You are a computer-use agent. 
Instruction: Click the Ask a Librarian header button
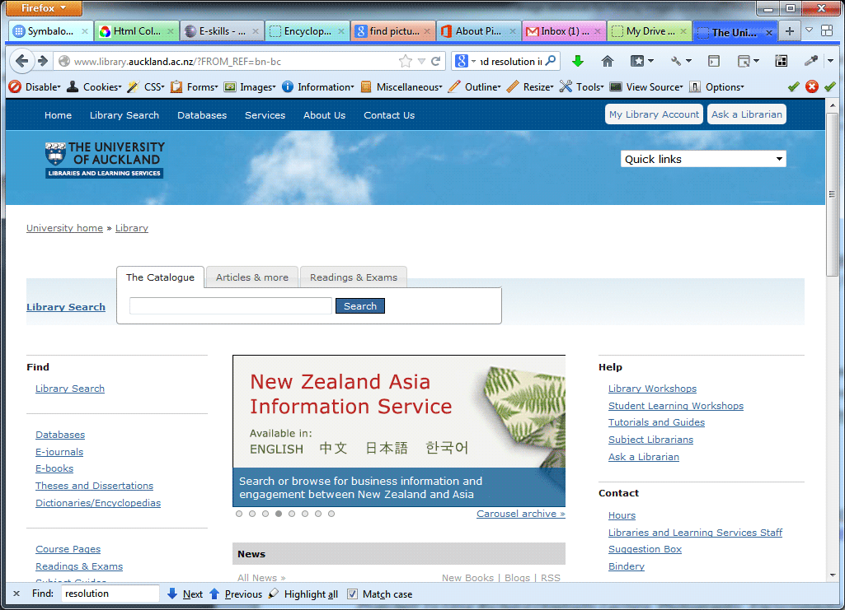pos(746,114)
